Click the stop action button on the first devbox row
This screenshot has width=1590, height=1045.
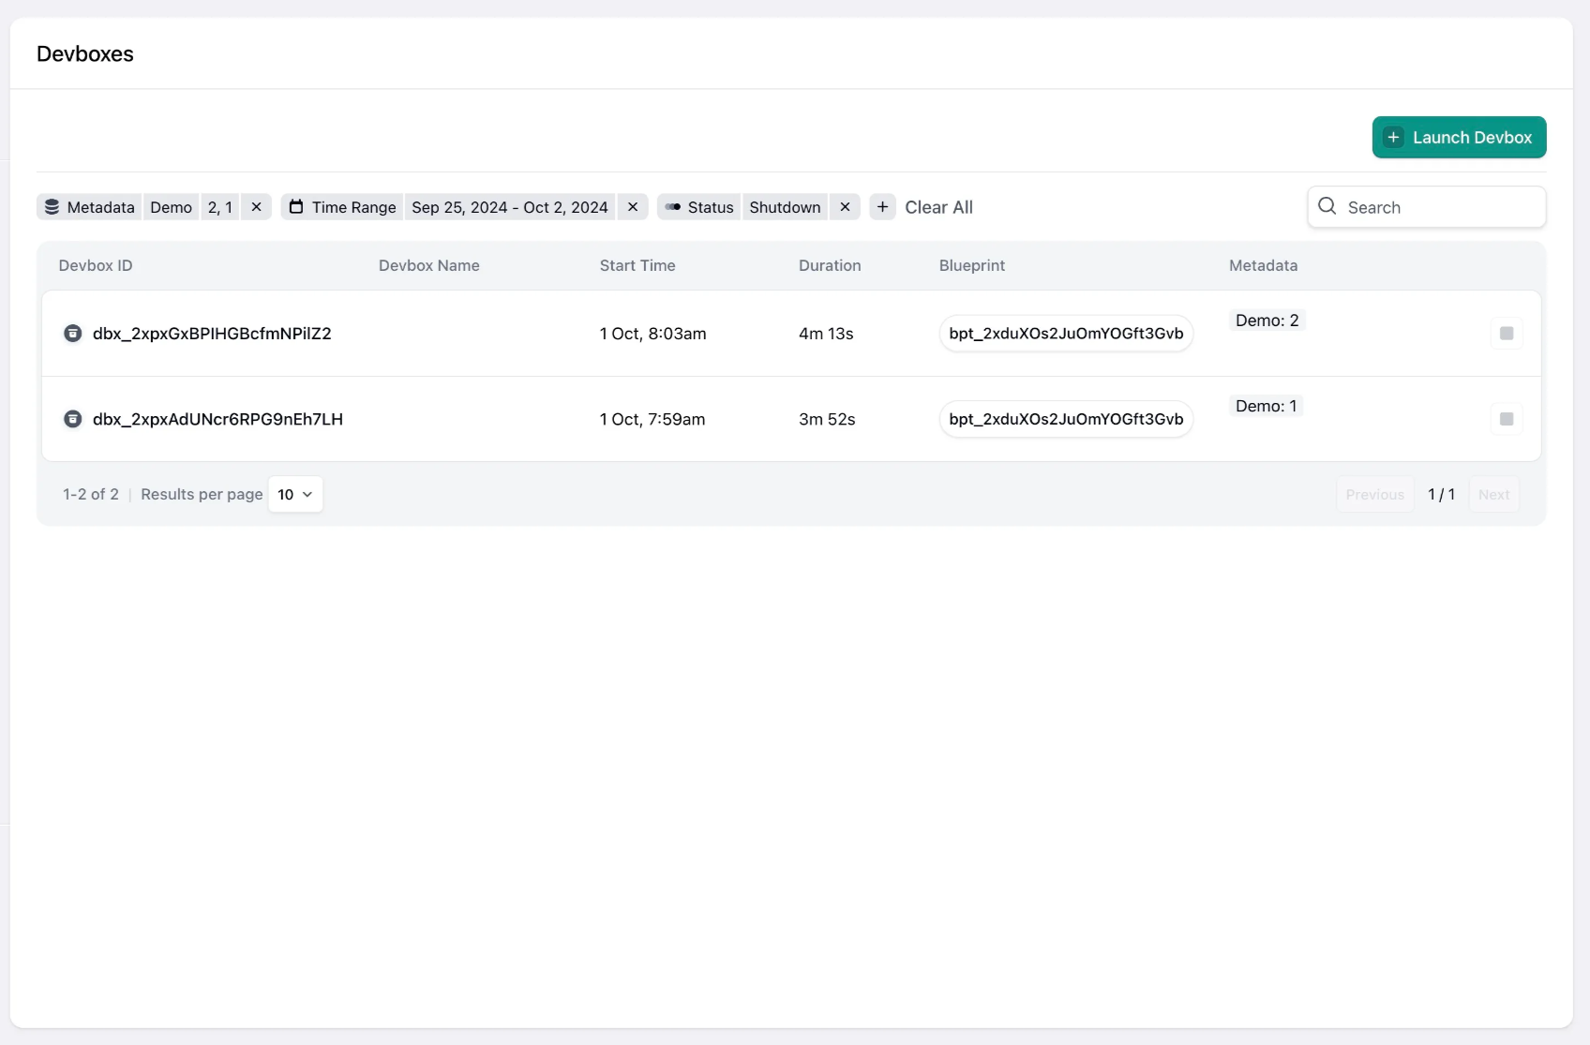1507,333
